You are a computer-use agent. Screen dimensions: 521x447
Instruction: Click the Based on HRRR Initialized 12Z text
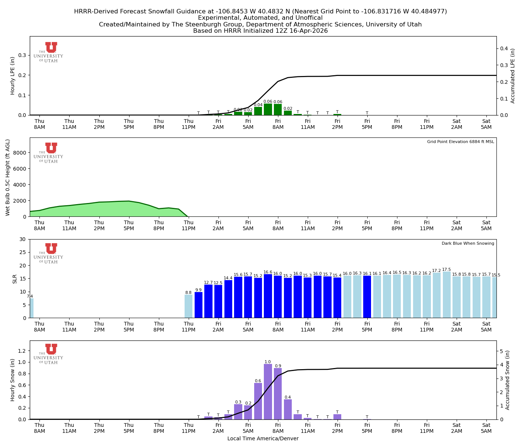[260, 31]
